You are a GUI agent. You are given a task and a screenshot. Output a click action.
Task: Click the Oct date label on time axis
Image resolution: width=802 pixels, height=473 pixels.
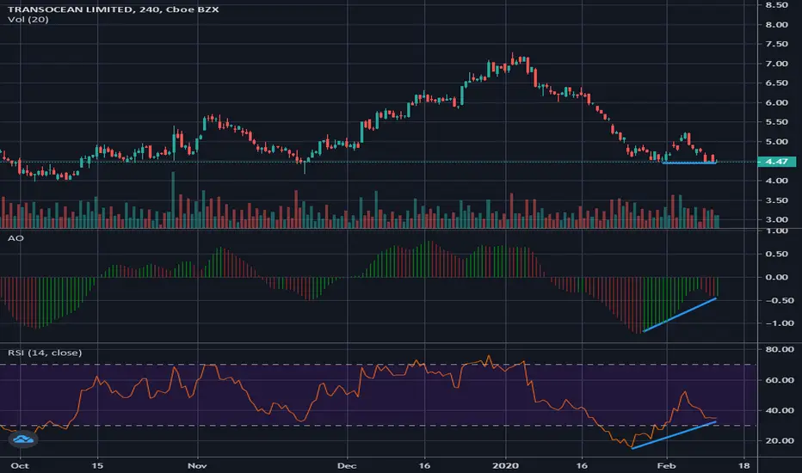pyautogui.click(x=20, y=466)
